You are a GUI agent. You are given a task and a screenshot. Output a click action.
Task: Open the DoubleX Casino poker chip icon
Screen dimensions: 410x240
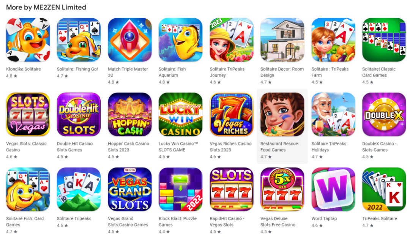pos(384,115)
